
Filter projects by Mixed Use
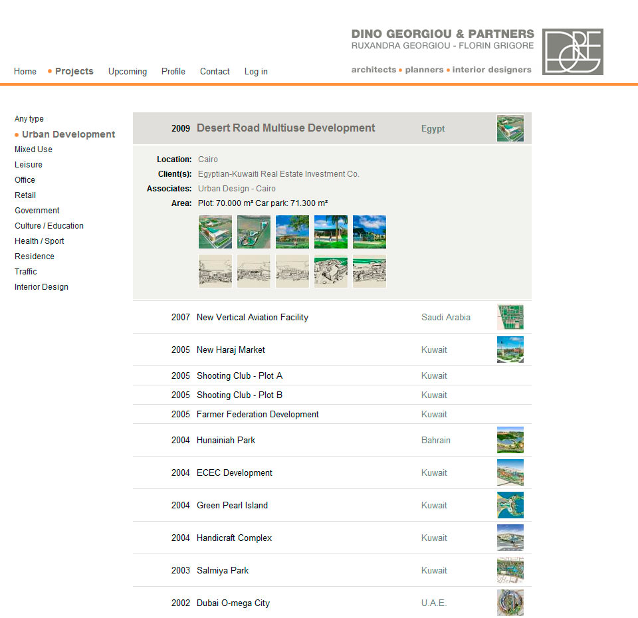coord(33,150)
